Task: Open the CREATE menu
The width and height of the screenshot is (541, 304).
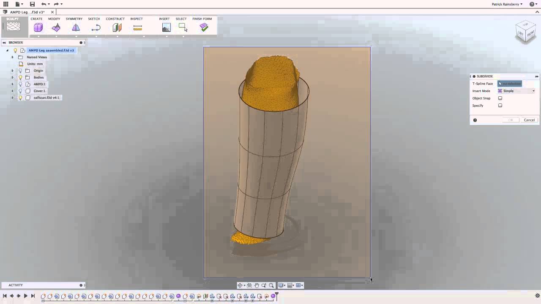Action: tap(36, 19)
